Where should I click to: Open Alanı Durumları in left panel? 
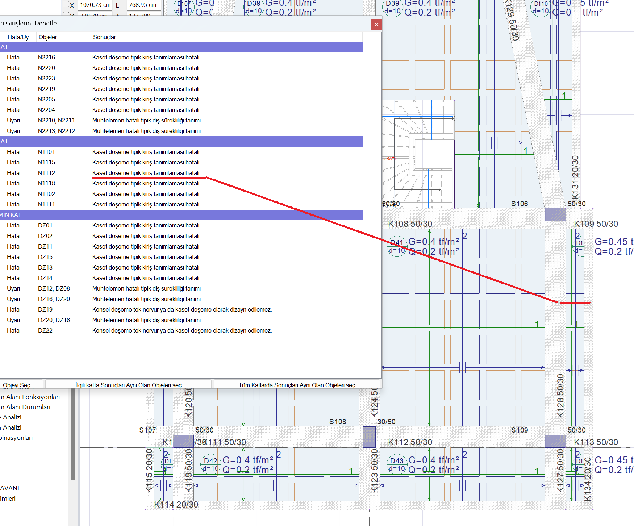coord(25,407)
